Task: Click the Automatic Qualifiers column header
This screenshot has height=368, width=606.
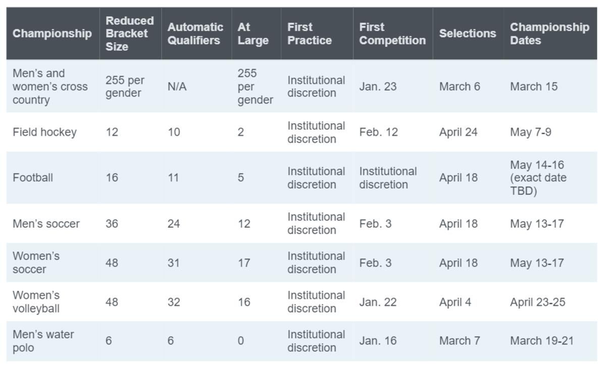Action: [195, 33]
